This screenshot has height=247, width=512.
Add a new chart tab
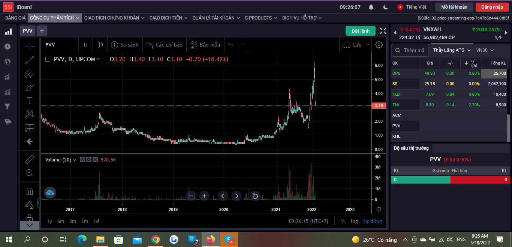(x=42, y=31)
